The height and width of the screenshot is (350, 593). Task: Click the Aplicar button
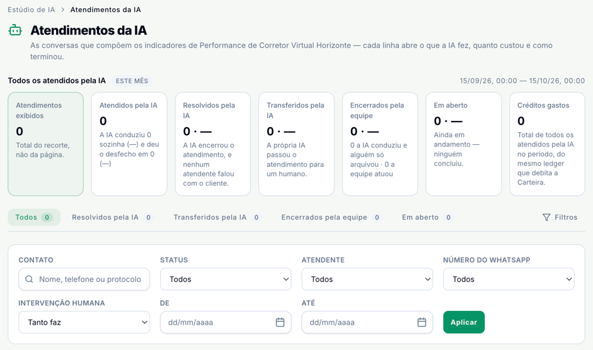click(464, 322)
